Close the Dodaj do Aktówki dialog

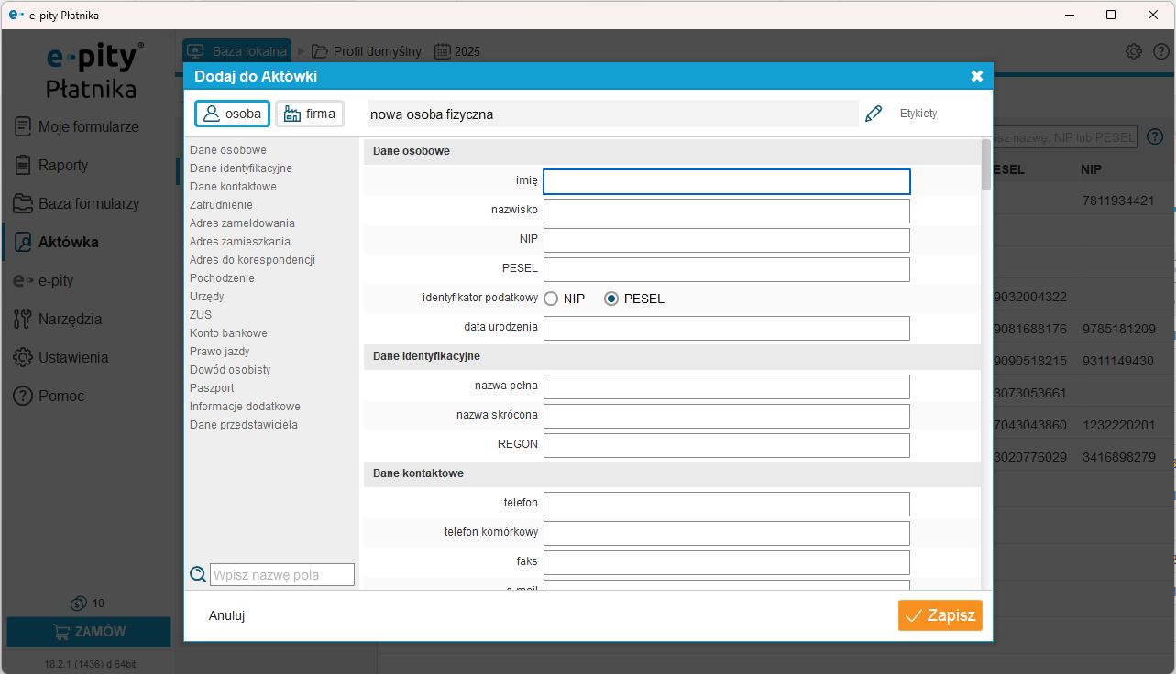pyautogui.click(x=976, y=76)
